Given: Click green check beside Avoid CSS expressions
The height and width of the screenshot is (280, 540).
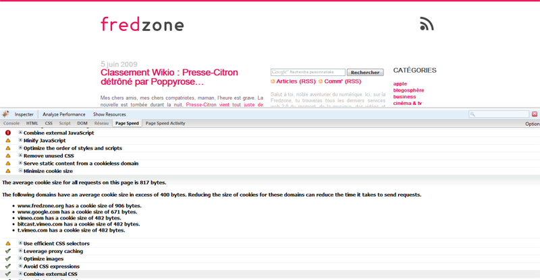Looking at the screenshot, I should [8, 267].
